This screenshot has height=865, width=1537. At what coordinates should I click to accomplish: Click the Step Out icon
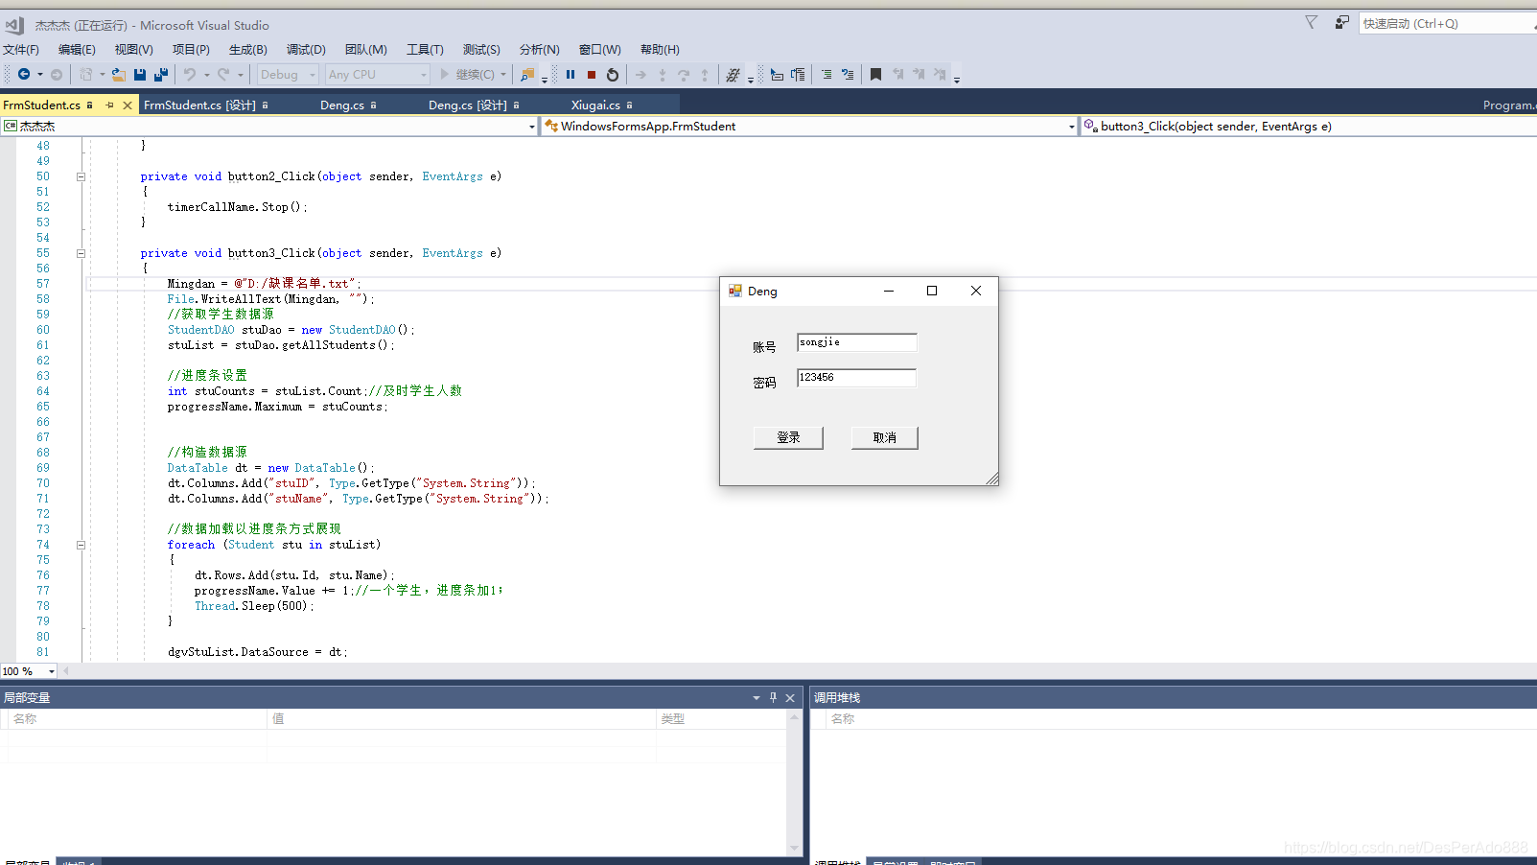pos(705,75)
